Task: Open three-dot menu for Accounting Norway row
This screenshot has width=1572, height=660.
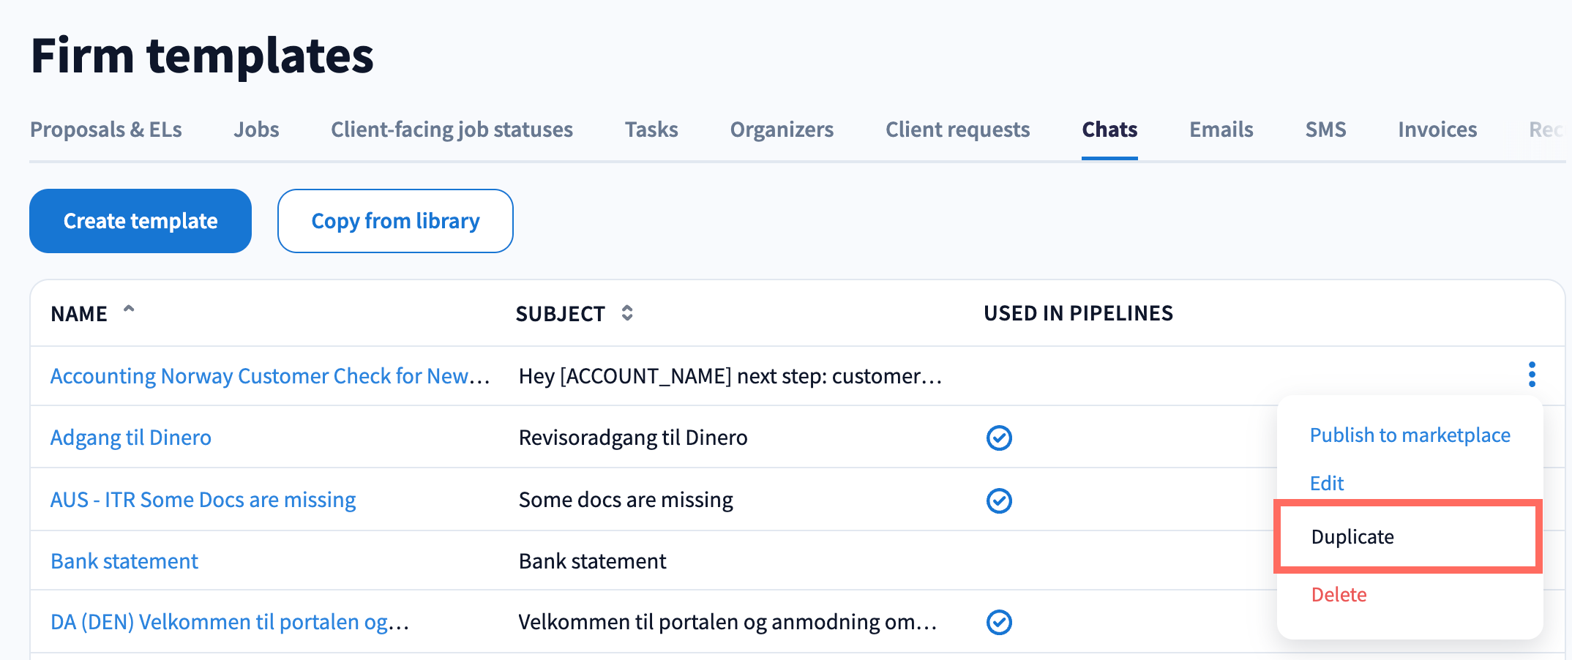Action: pyautogui.click(x=1531, y=375)
